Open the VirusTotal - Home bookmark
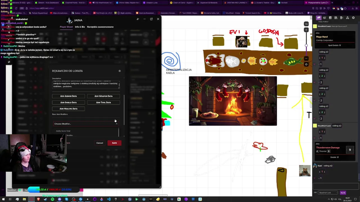The image size is (360, 202). pos(231,13)
